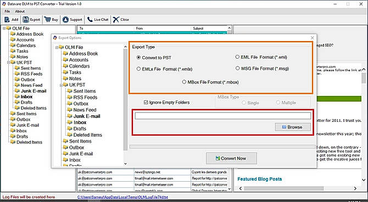Choose MBox File Format (*.mbox) option
368x202 pixels.
(x=184, y=82)
